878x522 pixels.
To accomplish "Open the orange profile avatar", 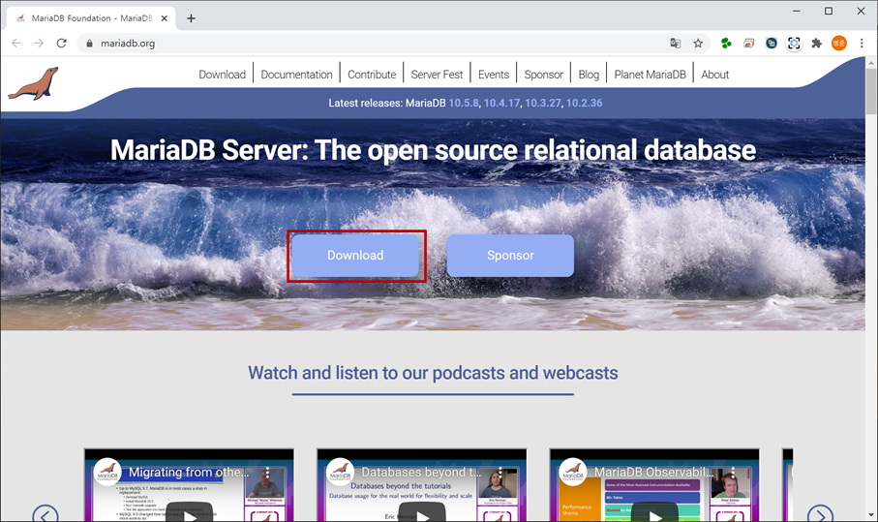I will click(x=839, y=44).
